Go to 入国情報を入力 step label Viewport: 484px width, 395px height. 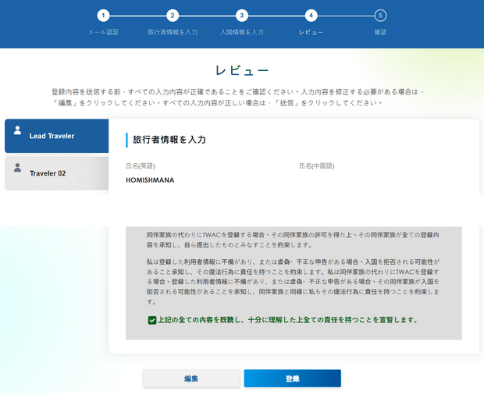click(242, 33)
